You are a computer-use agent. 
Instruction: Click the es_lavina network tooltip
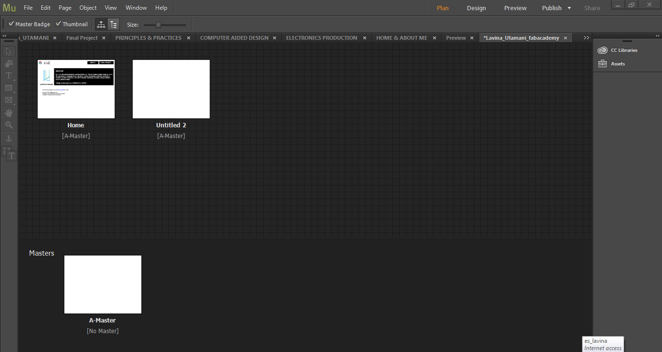coord(603,344)
